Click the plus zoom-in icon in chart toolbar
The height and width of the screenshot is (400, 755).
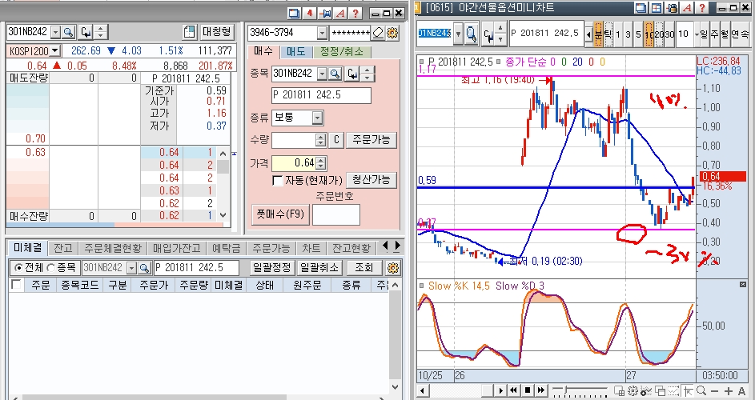(728, 391)
